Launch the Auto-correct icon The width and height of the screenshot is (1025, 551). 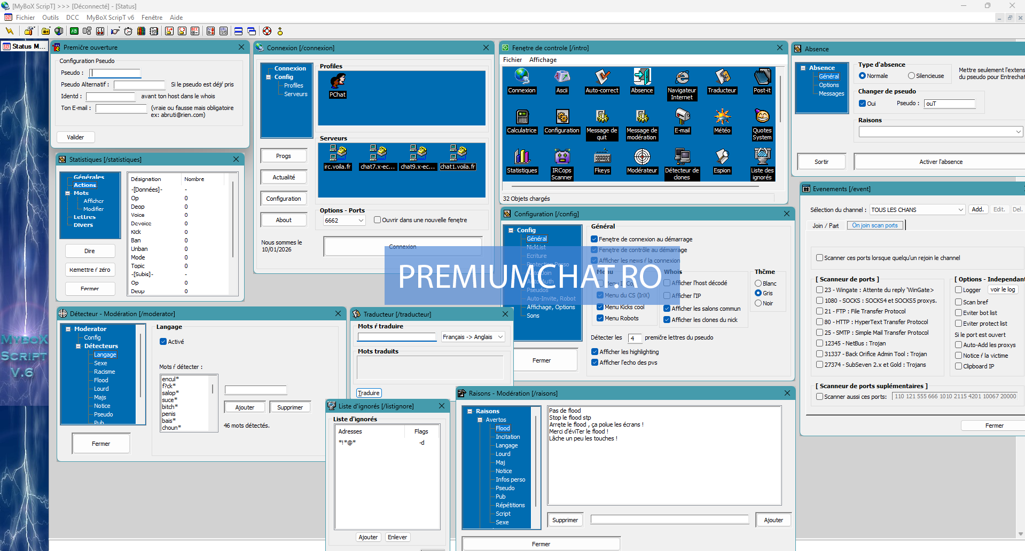point(602,81)
